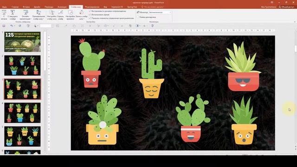Select the cactus in sunglasses red pot
This screenshot has height=167, width=297.
click(x=243, y=67)
